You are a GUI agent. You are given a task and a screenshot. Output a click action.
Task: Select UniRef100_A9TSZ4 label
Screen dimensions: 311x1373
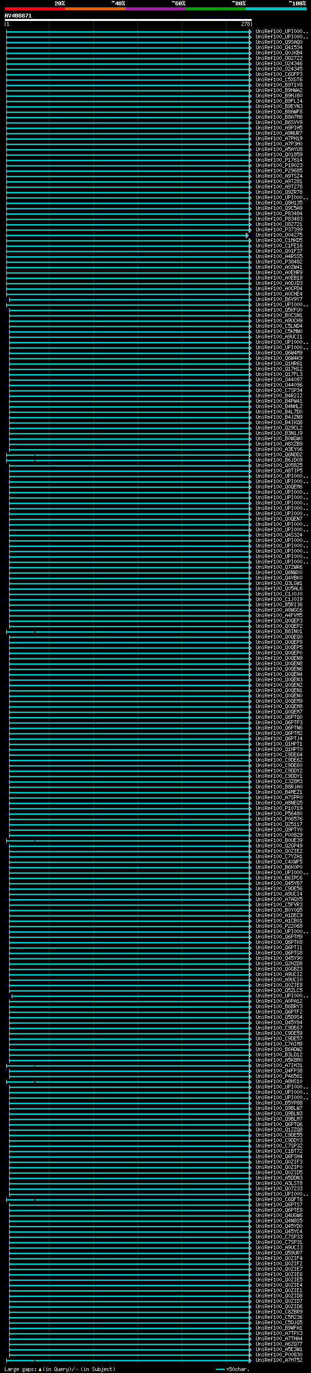(278, 176)
